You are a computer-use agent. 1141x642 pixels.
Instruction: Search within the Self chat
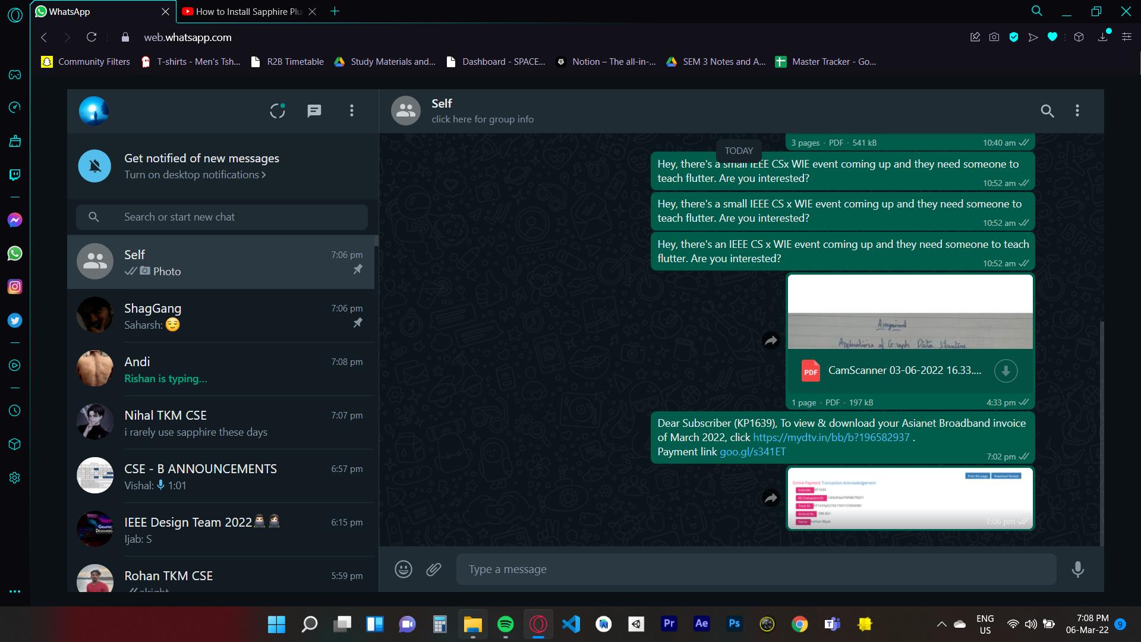pyautogui.click(x=1047, y=111)
